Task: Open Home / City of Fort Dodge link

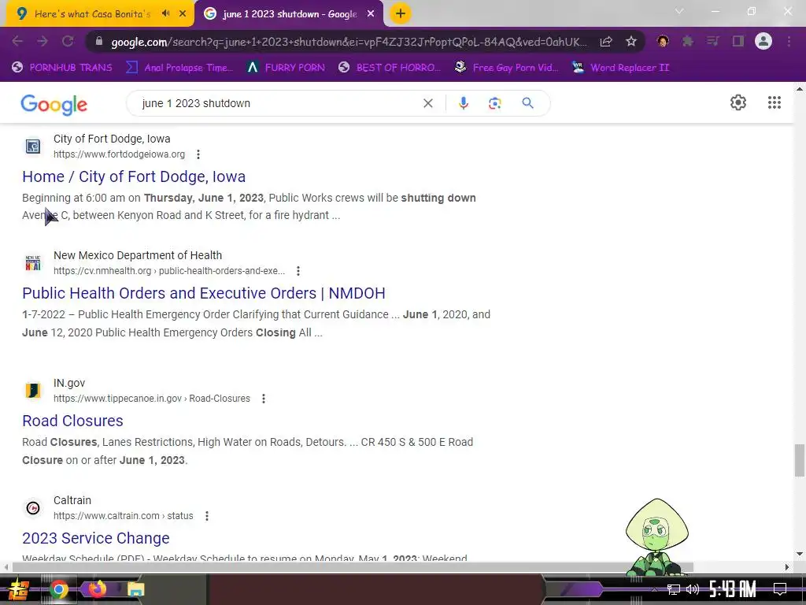Action: point(134,176)
